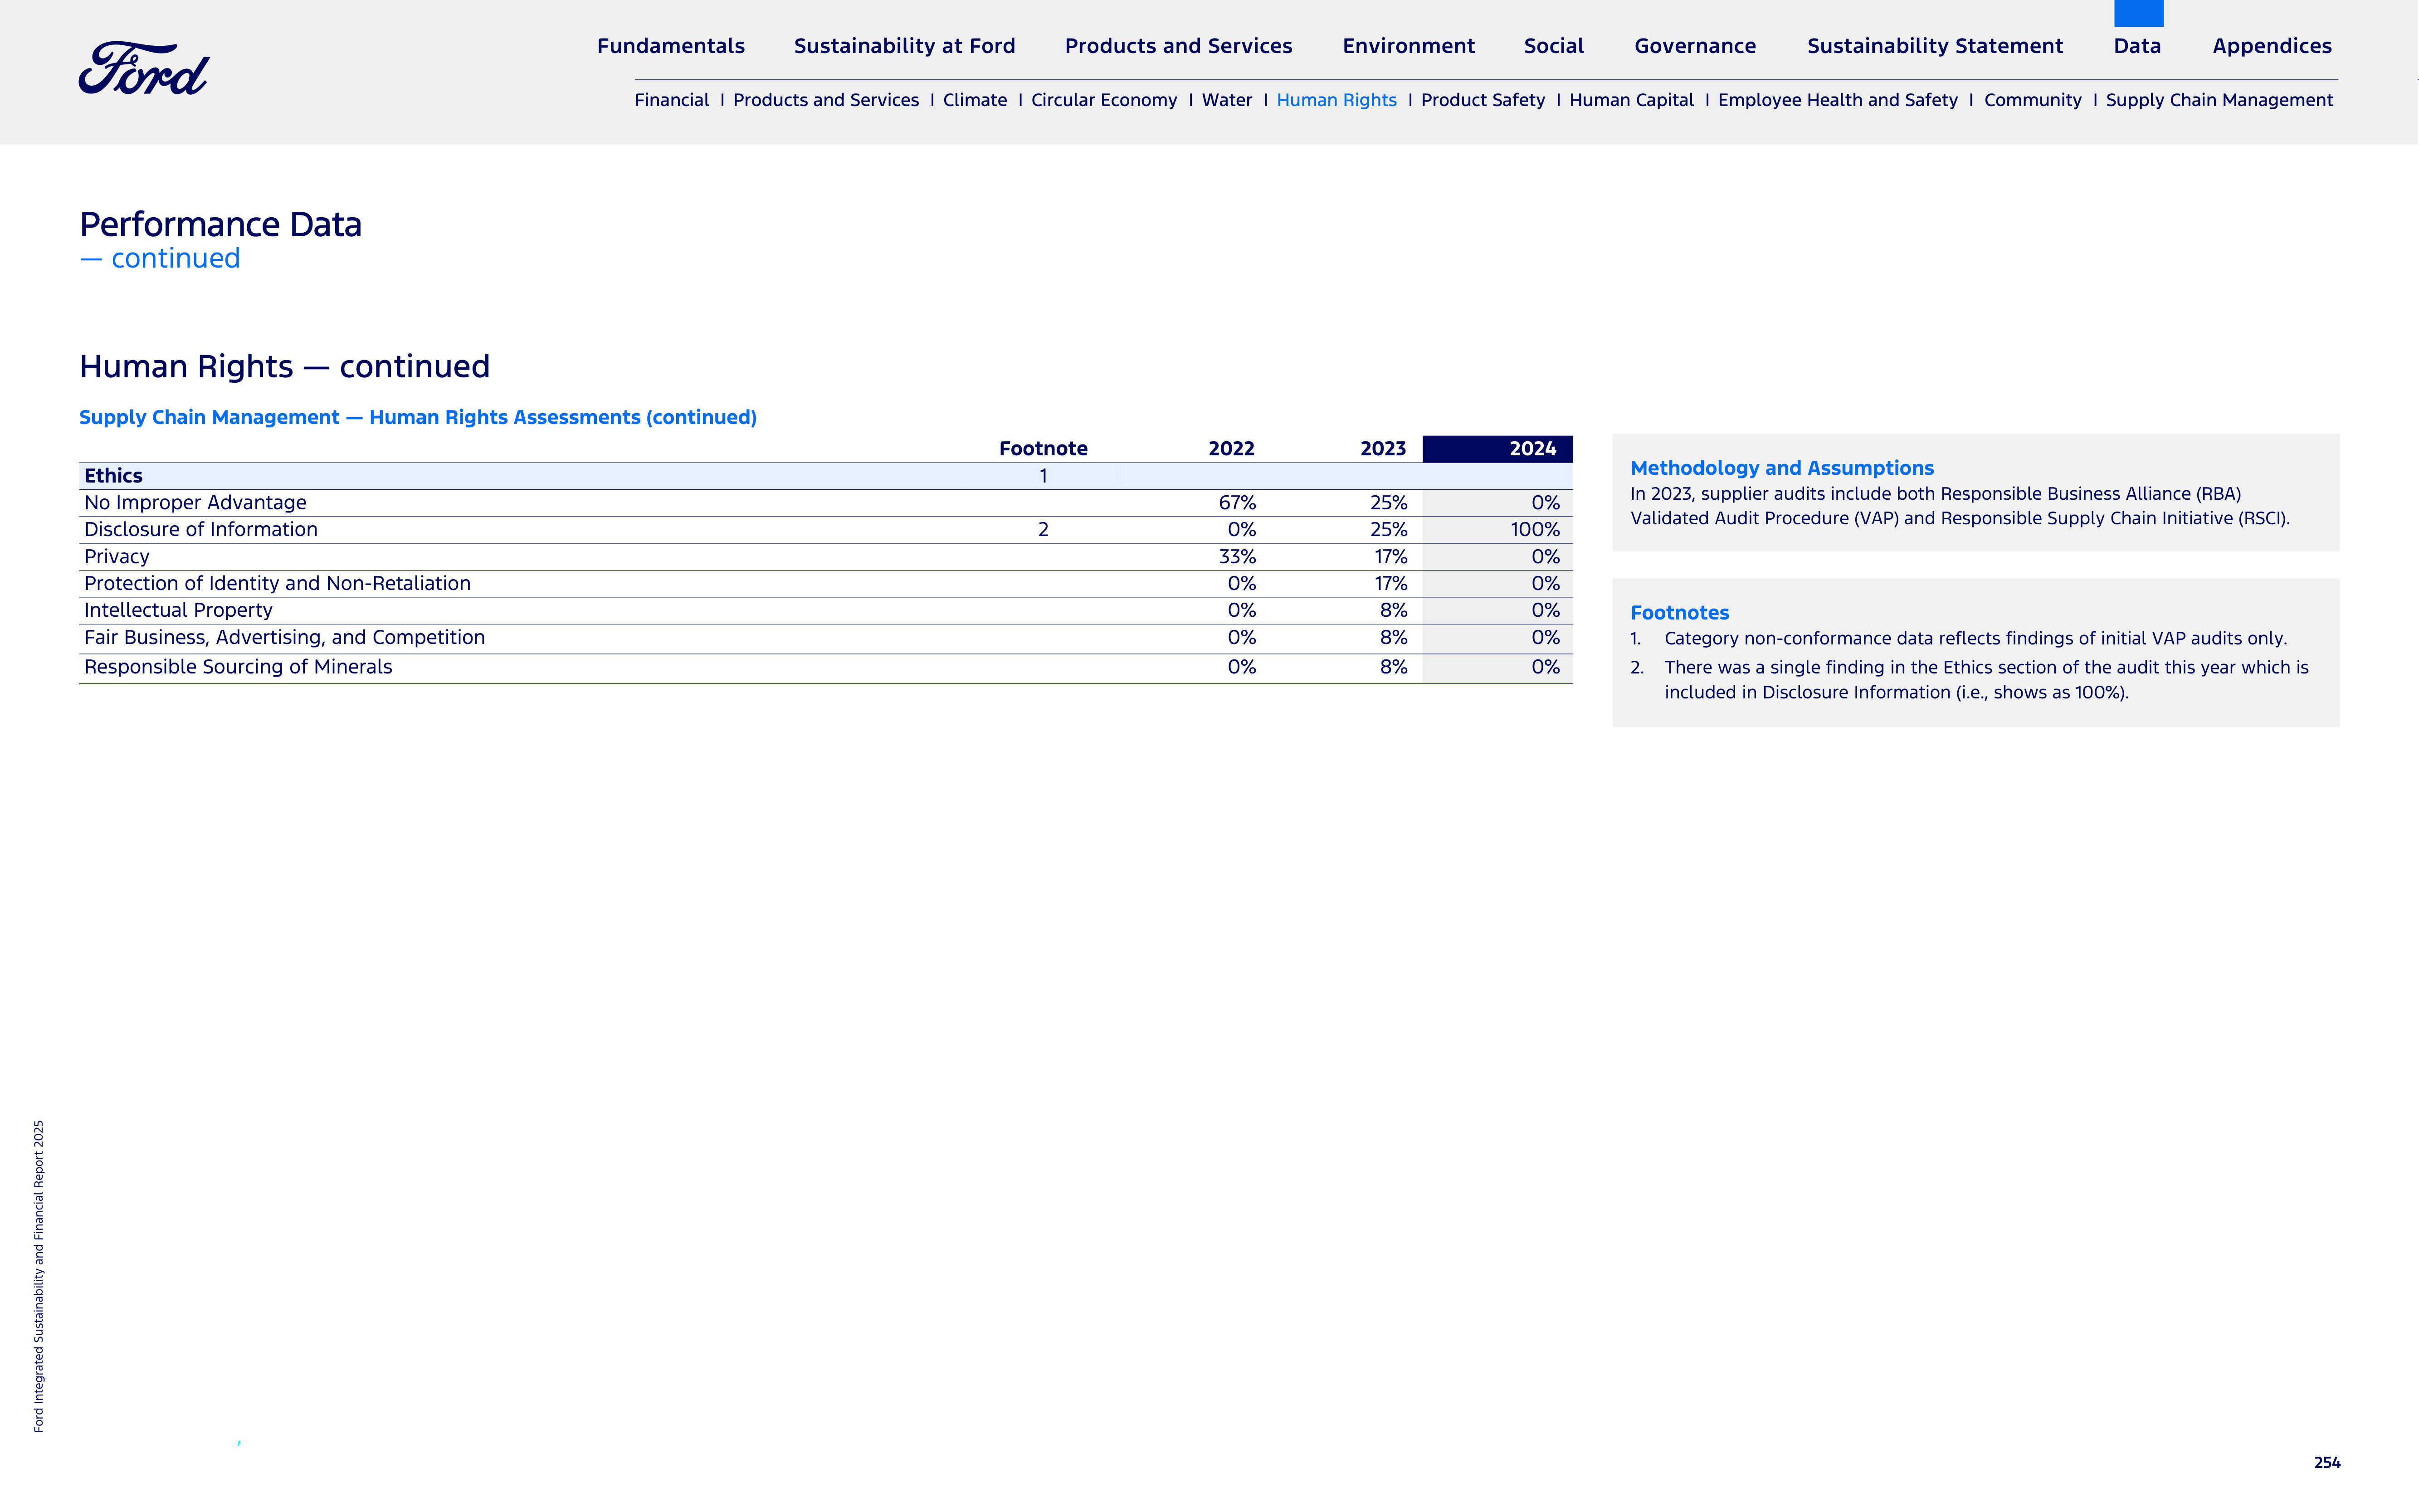Click page number 254
The width and height of the screenshot is (2419, 1512).
pyautogui.click(x=2327, y=1463)
